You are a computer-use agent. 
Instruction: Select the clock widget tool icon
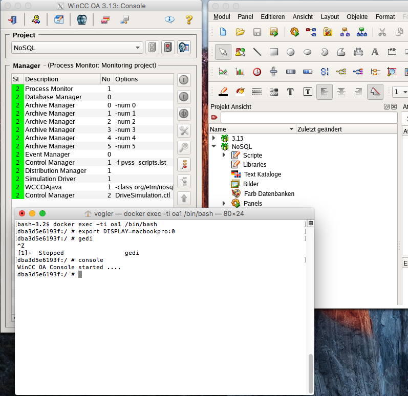(257, 72)
